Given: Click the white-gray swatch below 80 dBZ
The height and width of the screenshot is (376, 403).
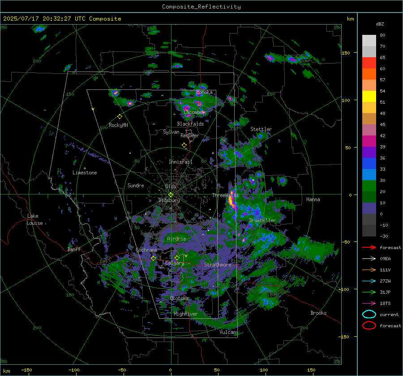Looking at the screenshot, I should [369, 41].
